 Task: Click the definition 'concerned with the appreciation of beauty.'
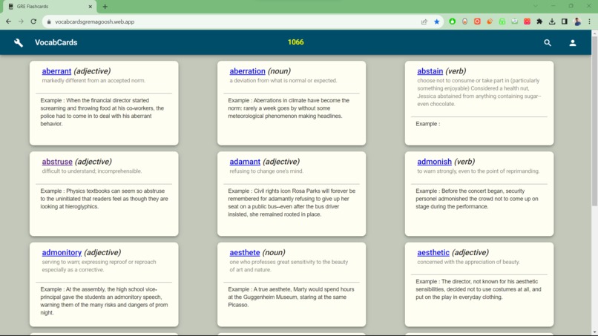468,262
